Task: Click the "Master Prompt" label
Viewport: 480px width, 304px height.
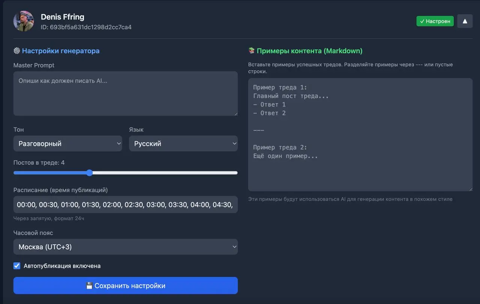Action: click(x=34, y=65)
